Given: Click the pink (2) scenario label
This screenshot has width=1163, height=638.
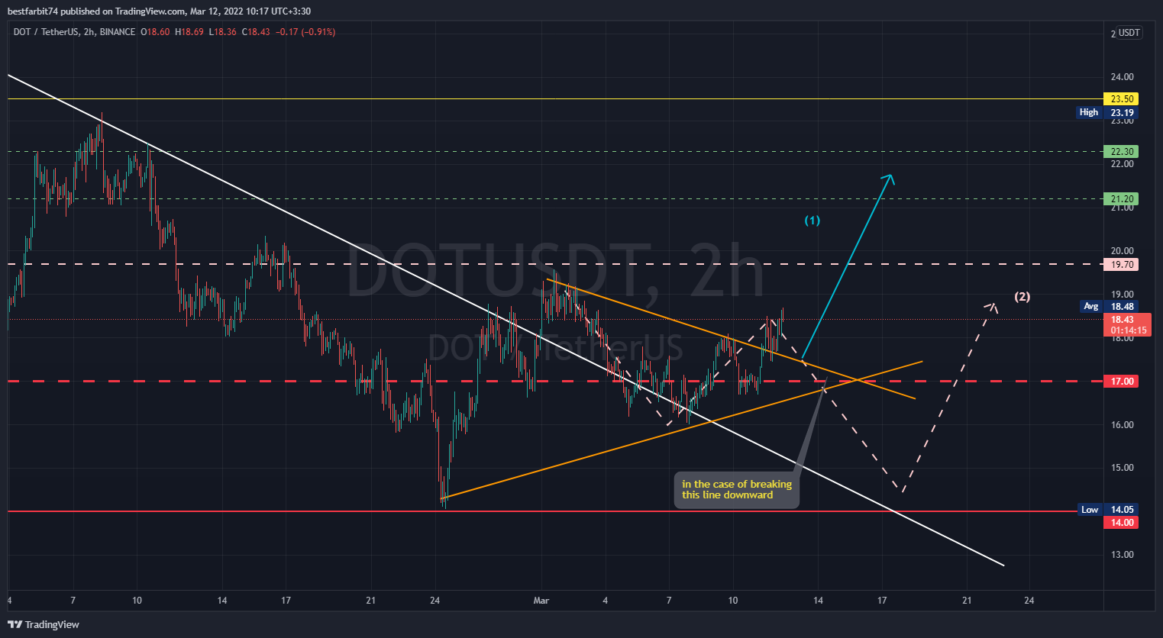Looking at the screenshot, I should [x=1022, y=297].
